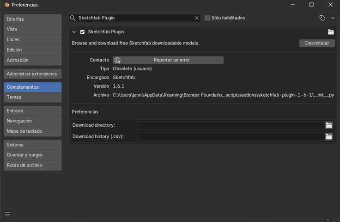The height and width of the screenshot is (222, 340).
Task: Open Mapa de teclado section
Action: (33, 131)
